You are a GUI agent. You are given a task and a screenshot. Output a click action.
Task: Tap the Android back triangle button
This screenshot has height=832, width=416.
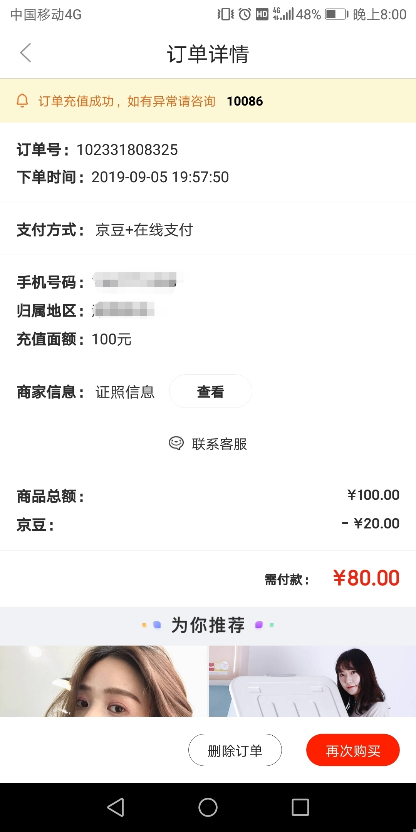coord(116,807)
